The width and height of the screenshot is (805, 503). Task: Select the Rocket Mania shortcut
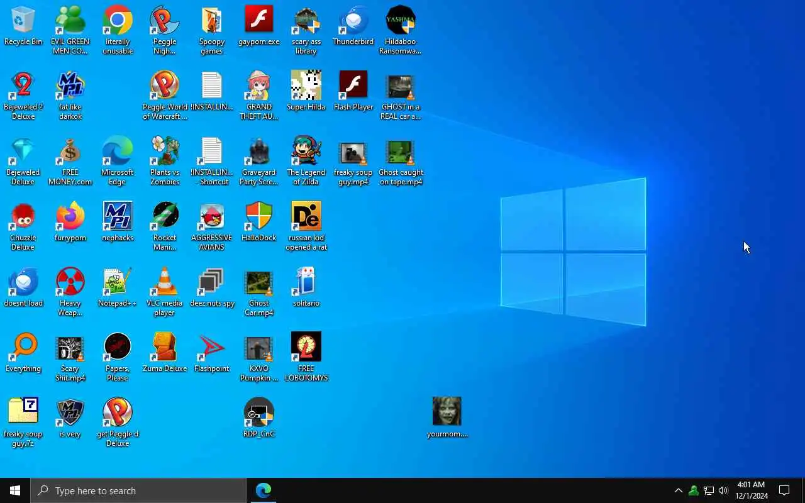tap(165, 217)
